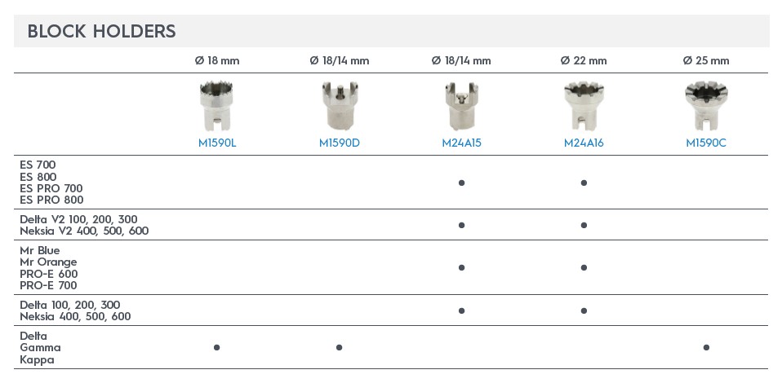Open the M24A16 product link
This screenshot has height=383, width=782.
pyautogui.click(x=584, y=143)
